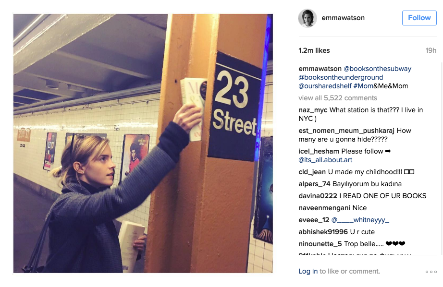Viewport: 443px width, 287px height.
Task: Open the 19h post timestamp
Action: [x=431, y=50]
